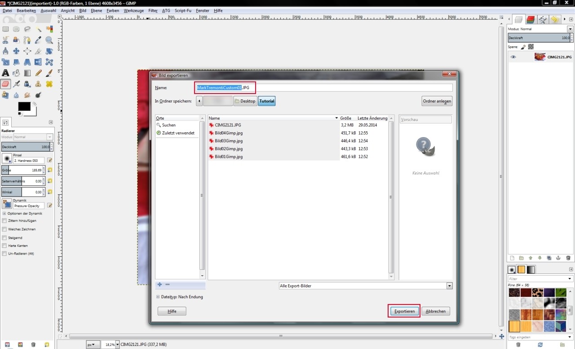Select the Pencil tool
The width and height of the screenshot is (575, 349).
pyautogui.click(x=38, y=73)
